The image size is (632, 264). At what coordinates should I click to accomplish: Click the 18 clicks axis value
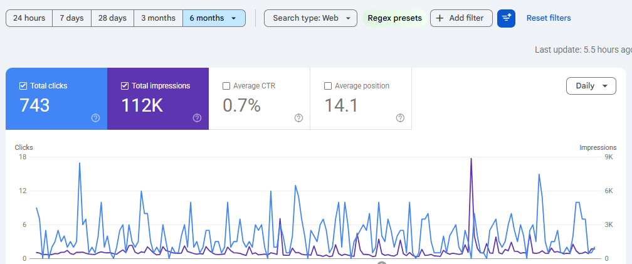(x=23, y=157)
